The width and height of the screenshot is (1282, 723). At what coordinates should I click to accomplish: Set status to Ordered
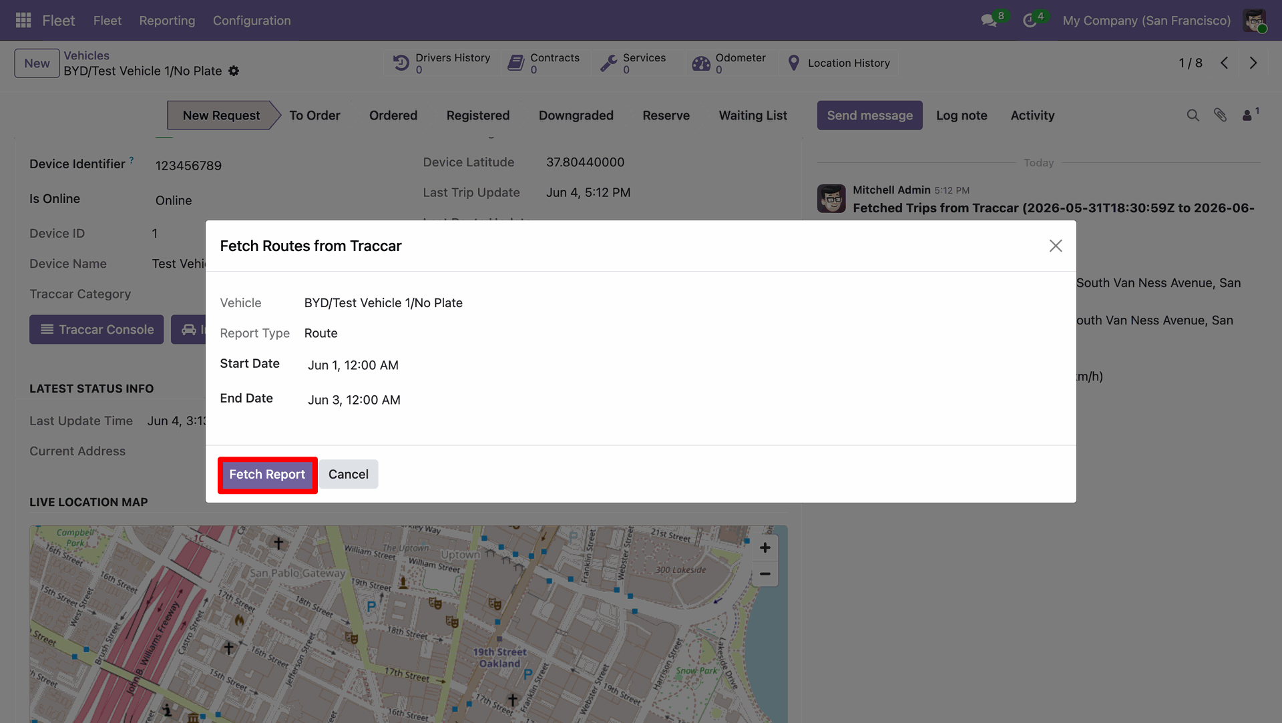pyautogui.click(x=393, y=115)
